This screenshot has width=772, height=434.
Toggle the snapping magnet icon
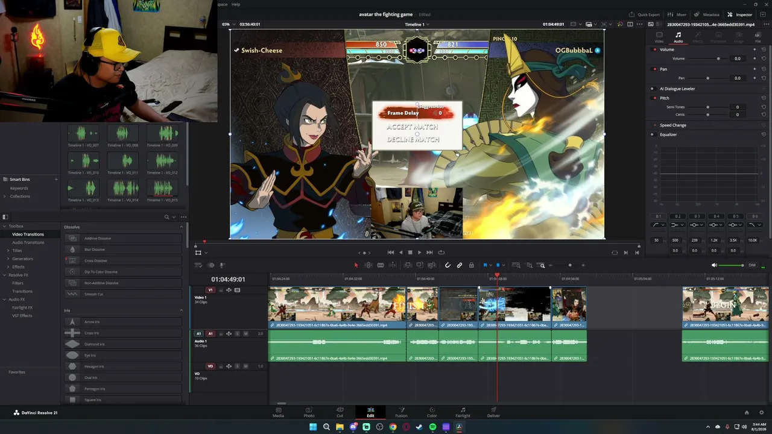448,265
